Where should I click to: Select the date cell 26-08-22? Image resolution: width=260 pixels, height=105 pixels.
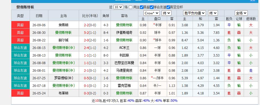pyautogui.click(x=39, y=40)
